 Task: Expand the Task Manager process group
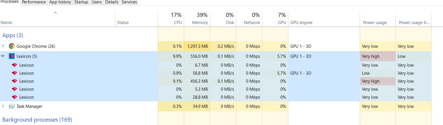pos(3,106)
